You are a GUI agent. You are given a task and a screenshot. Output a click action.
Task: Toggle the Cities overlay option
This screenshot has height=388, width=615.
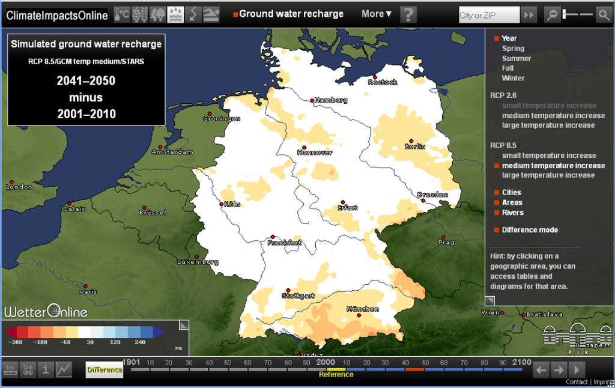pos(511,193)
